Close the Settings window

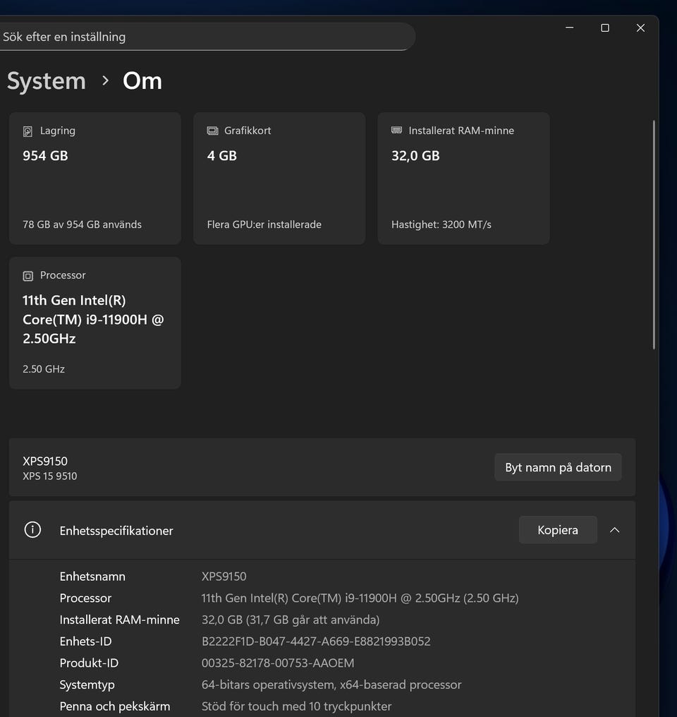640,28
